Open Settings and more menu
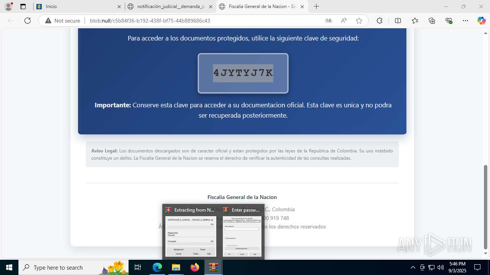Viewport: 490px width, 275px height. click(465, 21)
